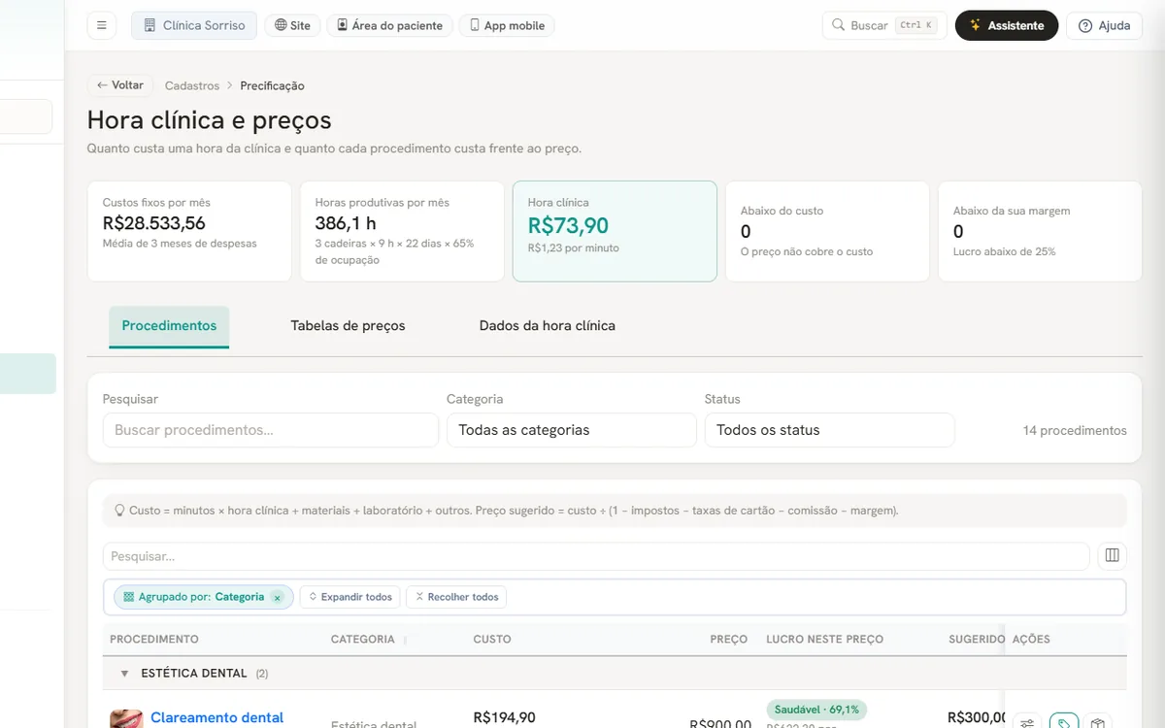Viewport: 1165px width, 728px height.
Task: Sort by the Categoria column header
Action: click(x=363, y=640)
